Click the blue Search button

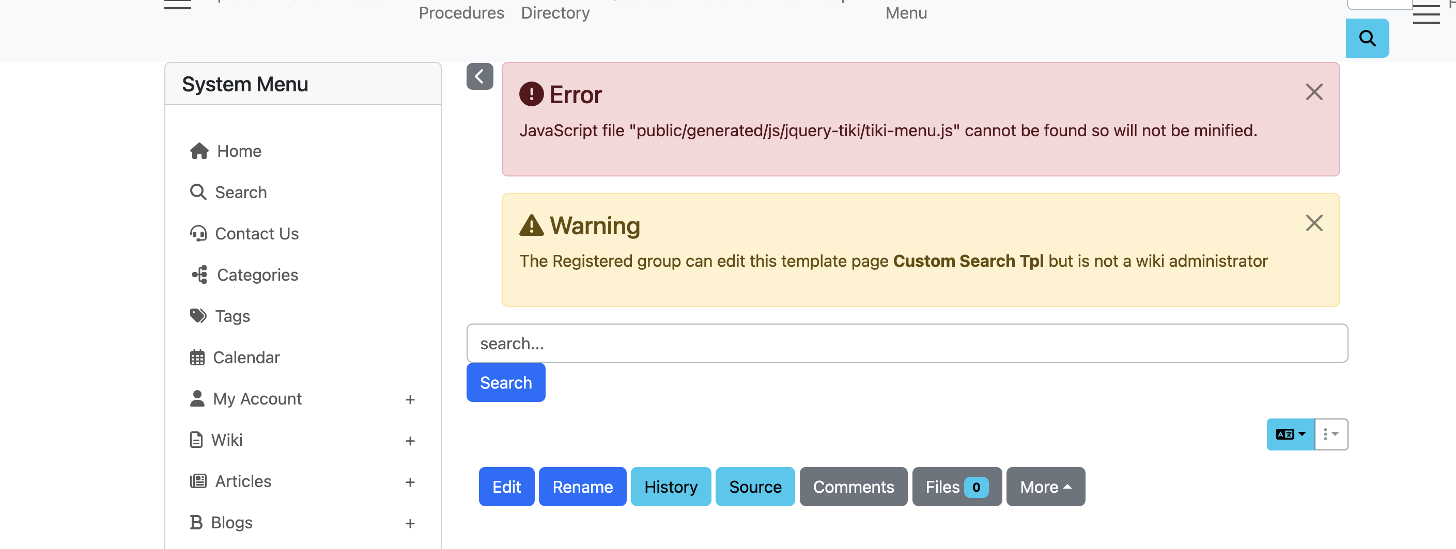[505, 382]
